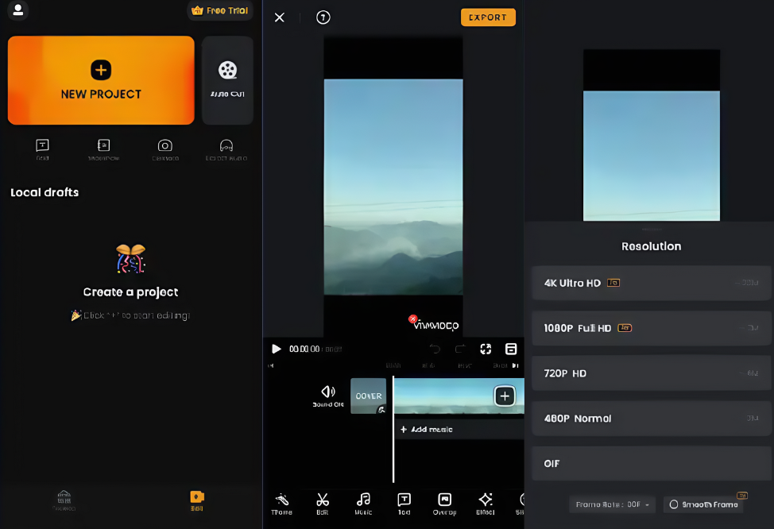Start a NEW PROJECT
This screenshot has width=774, height=529.
click(101, 80)
